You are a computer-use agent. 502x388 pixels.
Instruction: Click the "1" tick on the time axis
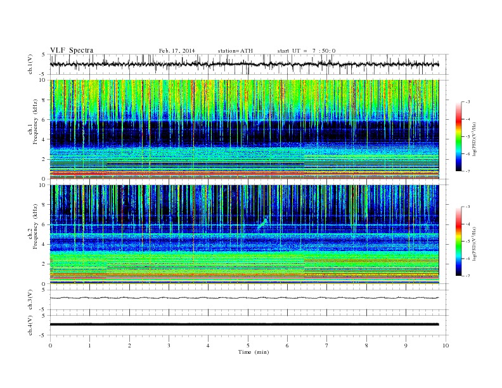[90, 346]
